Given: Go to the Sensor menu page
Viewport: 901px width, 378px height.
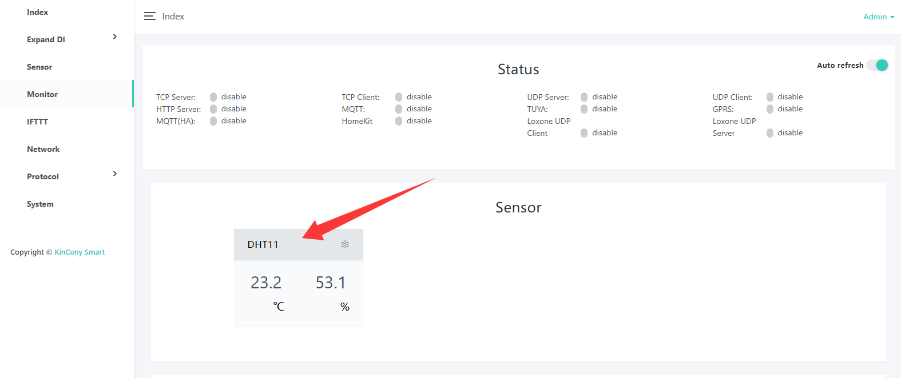Looking at the screenshot, I should click(39, 67).
